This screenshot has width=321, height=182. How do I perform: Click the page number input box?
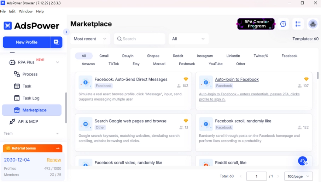256,176
